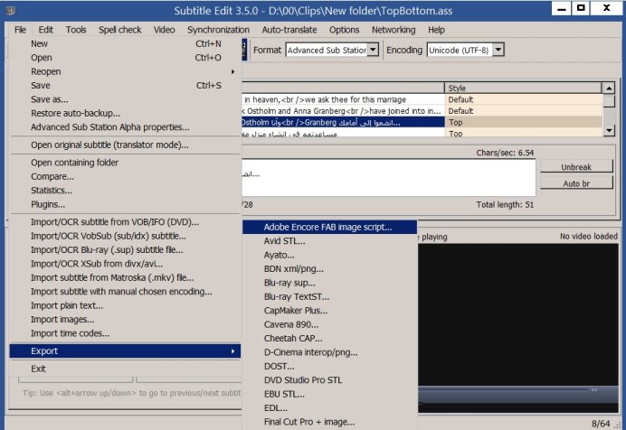Screen dimensions: 626x430
Task: Select EDL... export option
Action: 330,408
